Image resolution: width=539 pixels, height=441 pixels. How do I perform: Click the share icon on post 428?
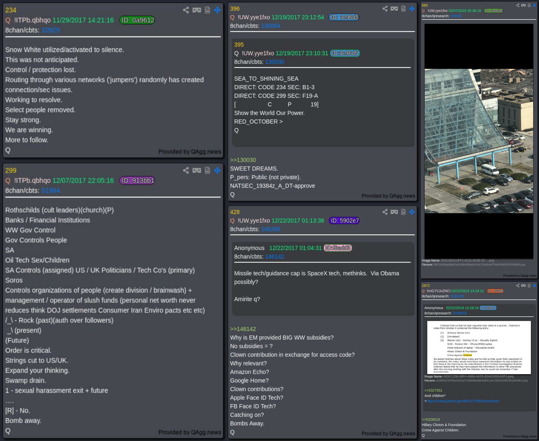click(x=385, y=212)
